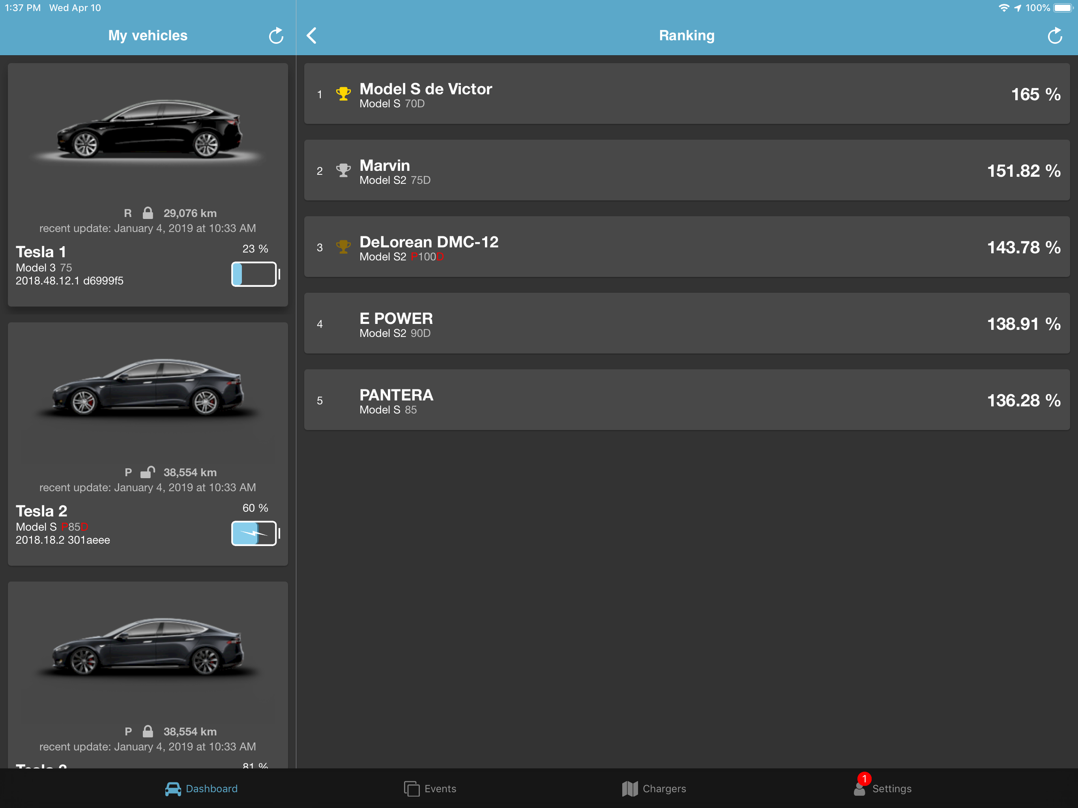Tap the Tesla 2 car thumbnail
Screen dimensions: 1078x808
tap(148, 388)
